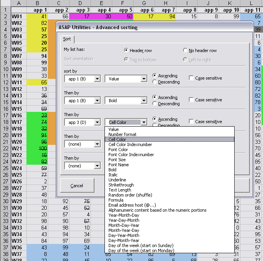This screenshot has width=263, height=261.
Task: Select Descending for the Bold sort level
Action: pos(155,103)
